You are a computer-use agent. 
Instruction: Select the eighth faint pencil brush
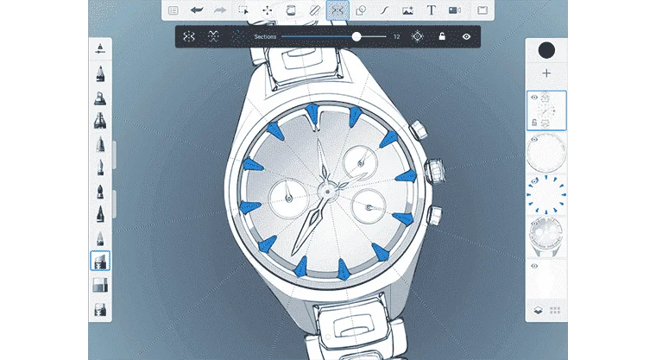(100, 238)
